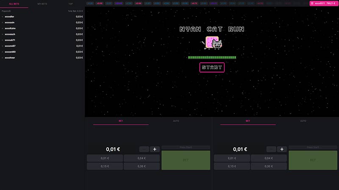Select BET tab in left bet panel

pos(121,121)
